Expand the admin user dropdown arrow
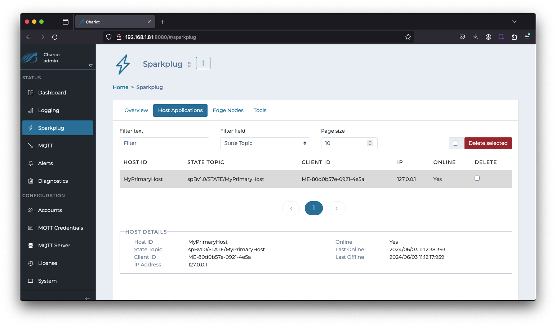 pos(90,66)
